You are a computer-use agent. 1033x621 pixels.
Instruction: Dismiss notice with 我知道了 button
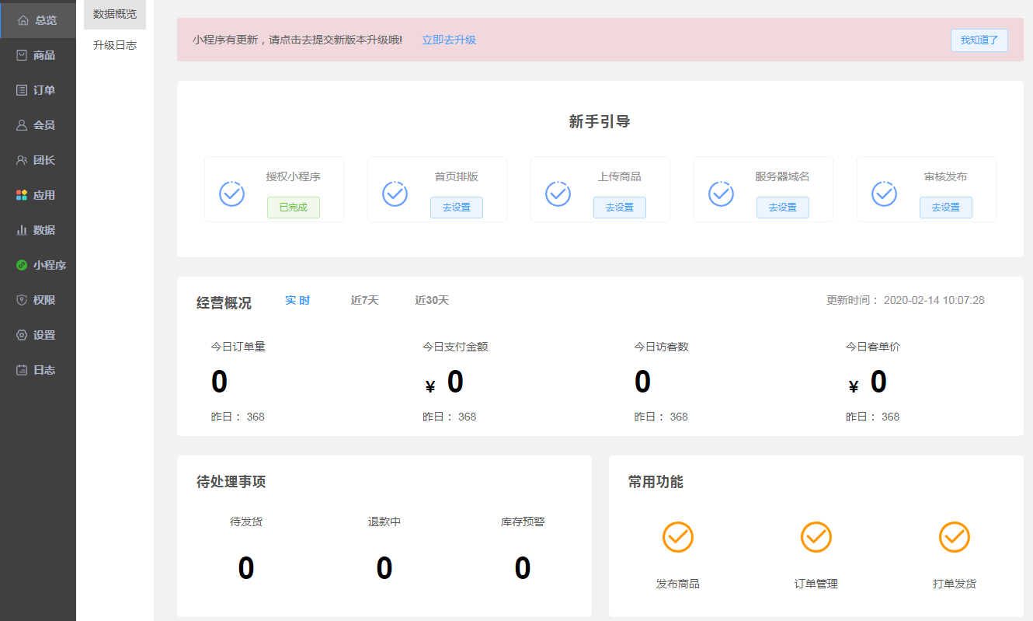(x=979, y=40)
